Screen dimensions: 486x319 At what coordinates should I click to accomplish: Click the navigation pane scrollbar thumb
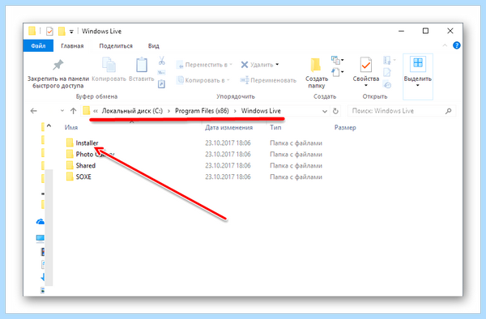pyautogui.click(x=49, y=228)
